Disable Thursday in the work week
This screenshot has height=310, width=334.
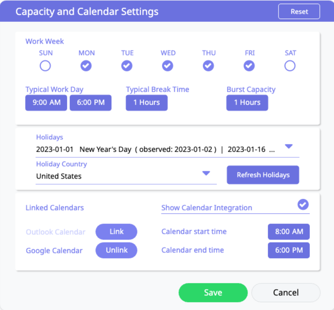click(x=208, y=66)
